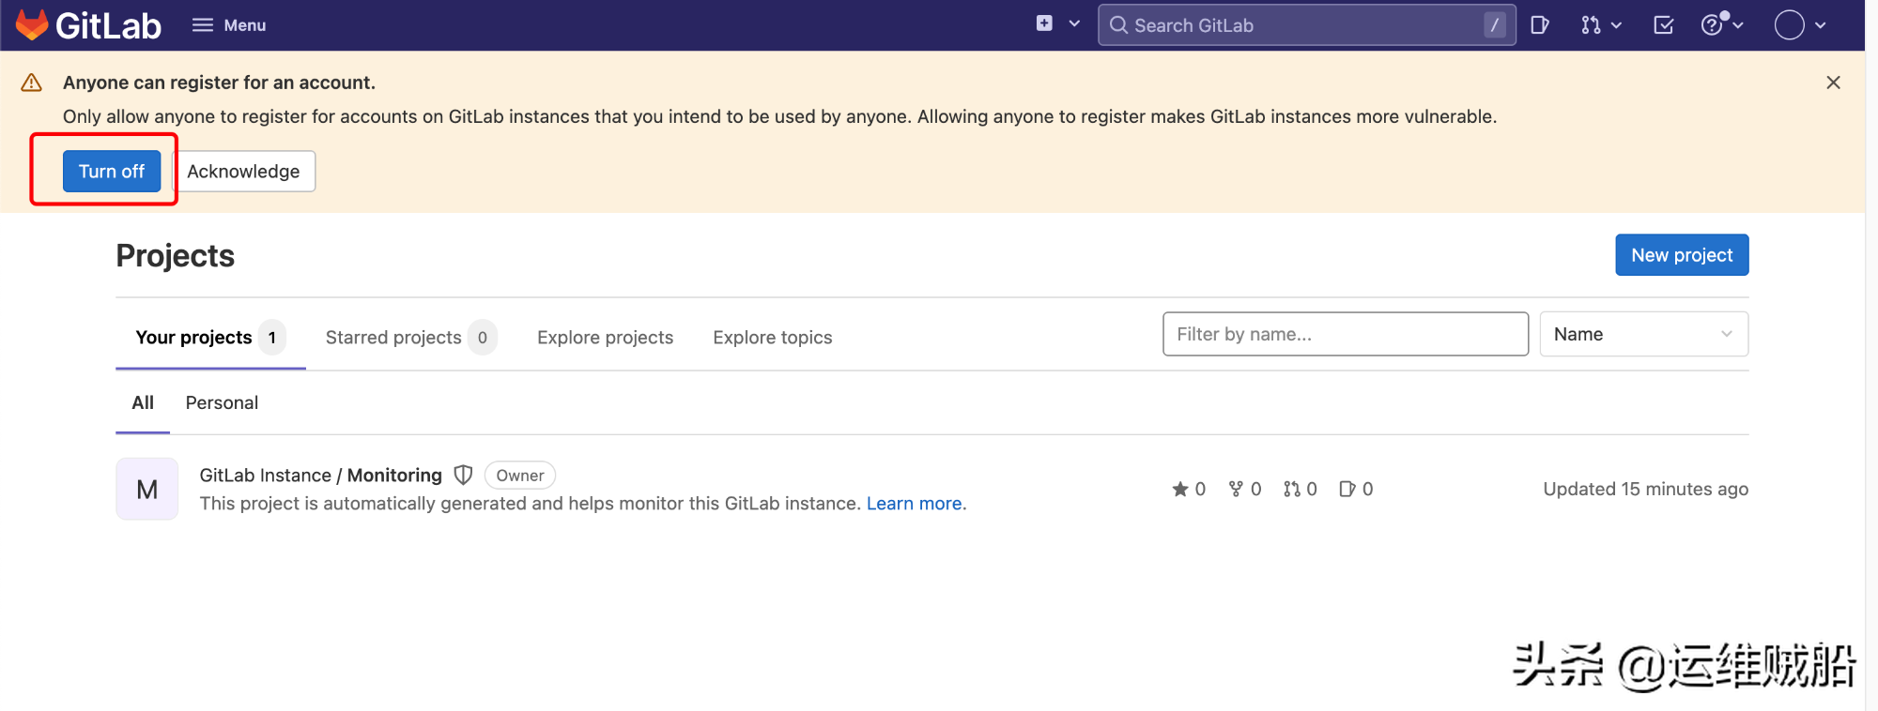Click the Turn off button
Screen dimensions: 1878x711
click(x=112, y=171)
